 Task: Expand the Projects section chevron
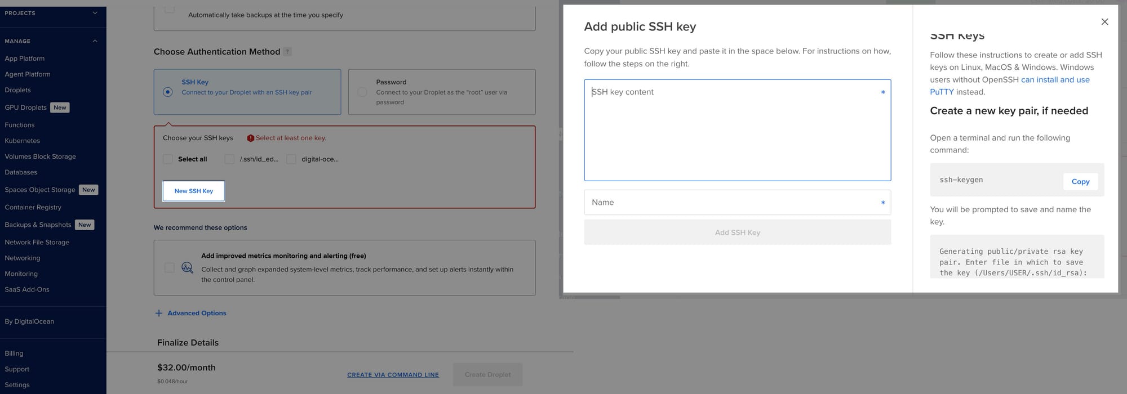point(95,13)
